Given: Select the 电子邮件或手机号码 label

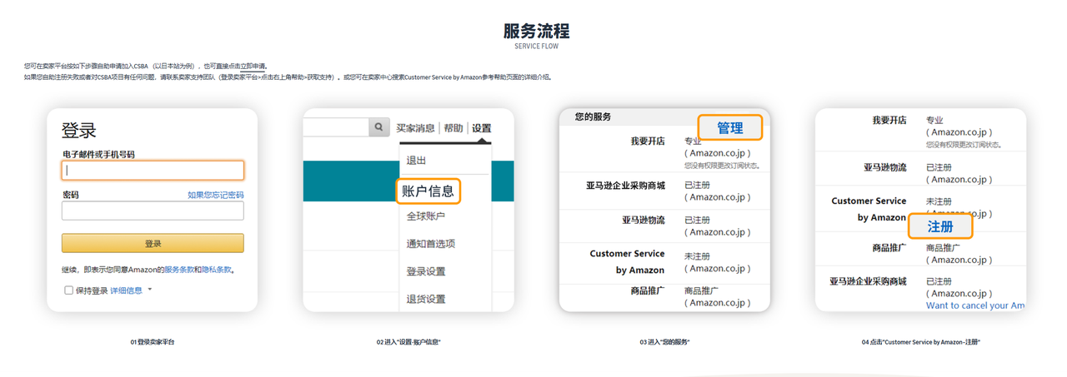Looking at the screenshot, I should pyautogui.click(x=98, y=154).
